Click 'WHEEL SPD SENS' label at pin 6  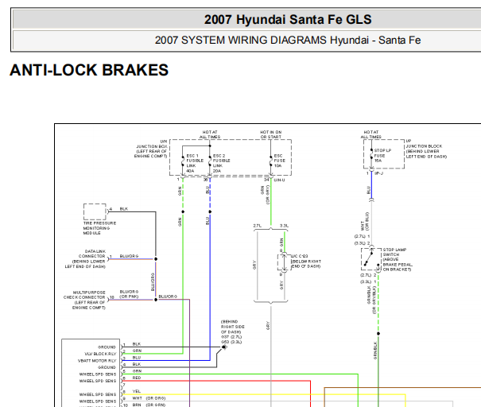[x=98, y=381]
